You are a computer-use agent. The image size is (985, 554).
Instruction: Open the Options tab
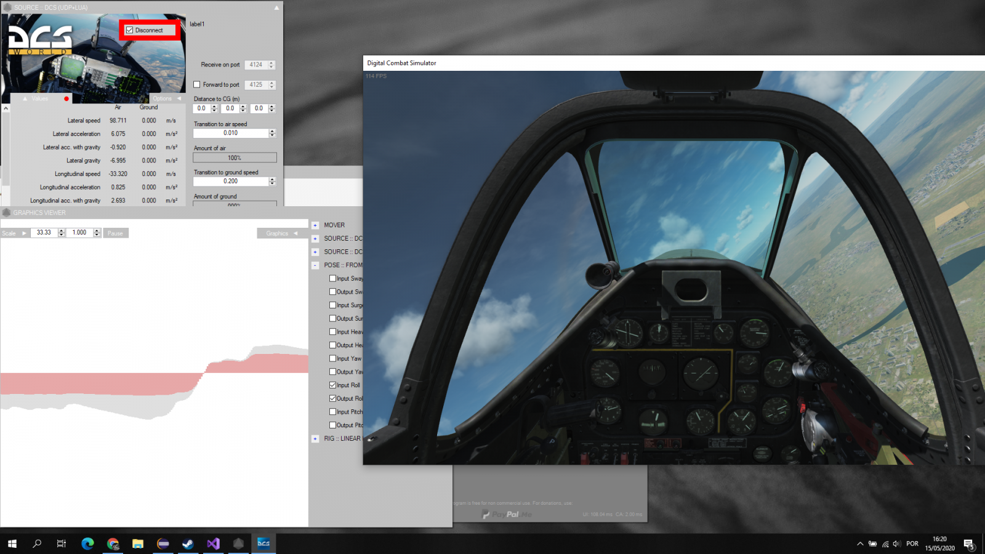(167, 98)
